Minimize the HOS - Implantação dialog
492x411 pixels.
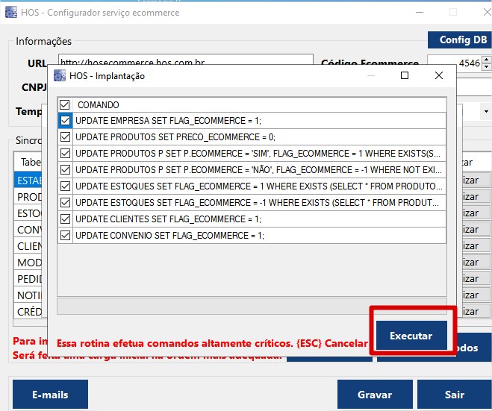coord(370,75)
